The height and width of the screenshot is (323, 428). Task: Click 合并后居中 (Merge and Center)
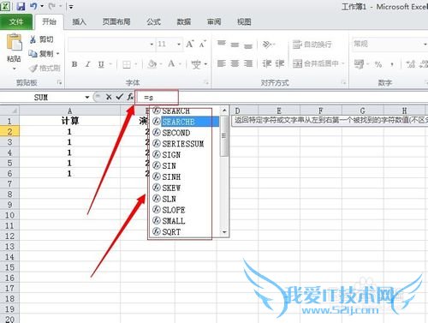pos(316,63)
